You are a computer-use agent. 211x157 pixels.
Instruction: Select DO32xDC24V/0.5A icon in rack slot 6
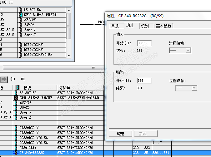point(20,55)
